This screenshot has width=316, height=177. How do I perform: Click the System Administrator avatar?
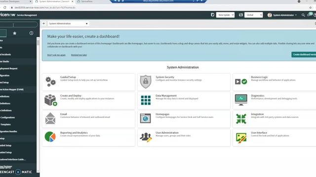270,15
